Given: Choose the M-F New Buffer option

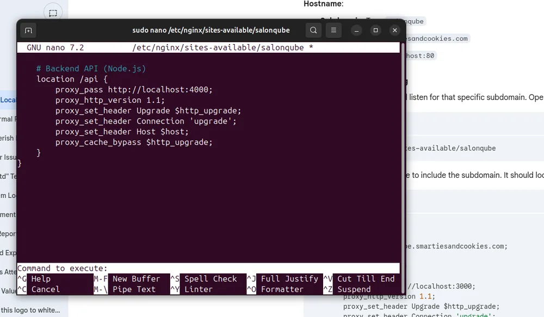Looking at the screenshot, I should point(127,279).
